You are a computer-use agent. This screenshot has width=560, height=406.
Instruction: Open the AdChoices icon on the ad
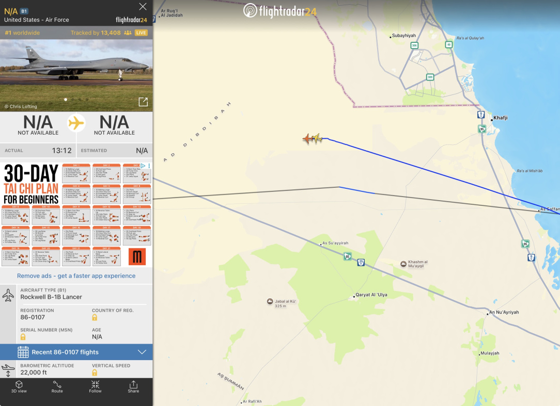(143, 166)
